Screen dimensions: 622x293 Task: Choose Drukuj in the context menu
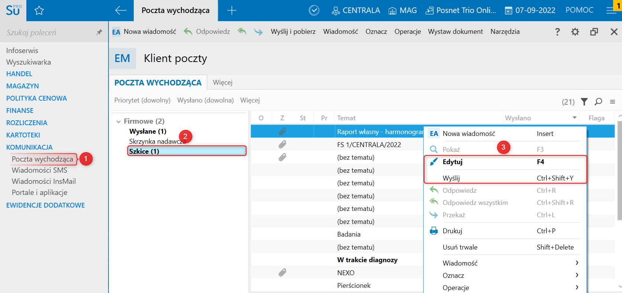505,231
